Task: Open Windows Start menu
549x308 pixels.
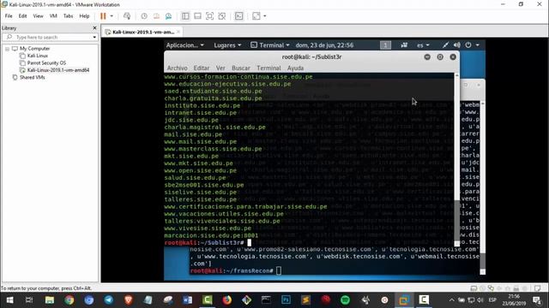Action: 9,300
